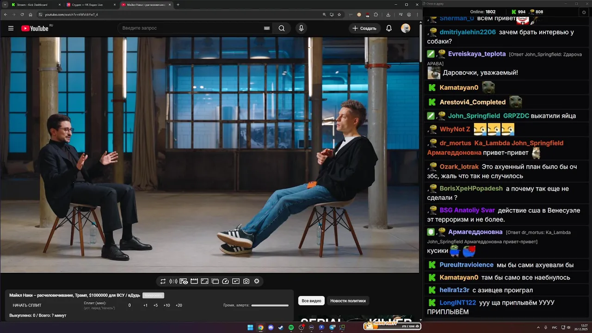Click the framed-screen icon in the video toolbar
Image resolution: width=592 pixels, height=333 pixels.
(x=204, y=281)
